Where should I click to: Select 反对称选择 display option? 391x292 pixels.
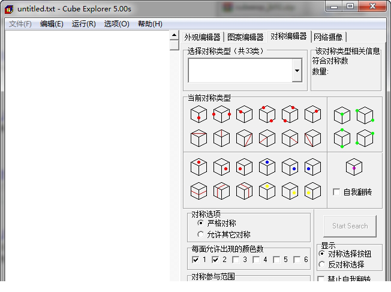pyautogui.click(x=322, y=264)
